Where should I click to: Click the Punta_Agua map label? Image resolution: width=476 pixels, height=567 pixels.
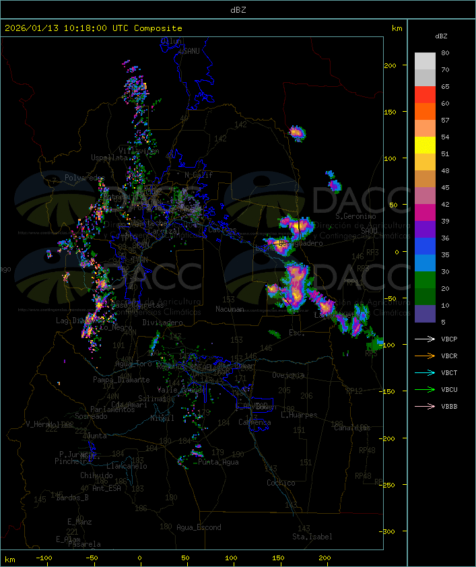click(219, 462)
